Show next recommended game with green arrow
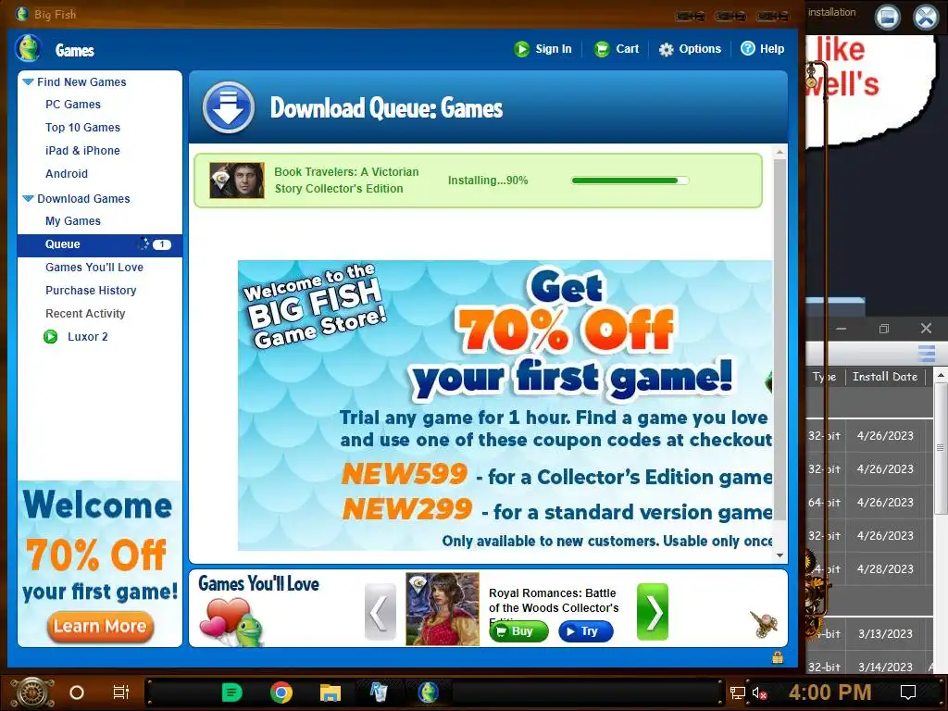 (653, 612)
